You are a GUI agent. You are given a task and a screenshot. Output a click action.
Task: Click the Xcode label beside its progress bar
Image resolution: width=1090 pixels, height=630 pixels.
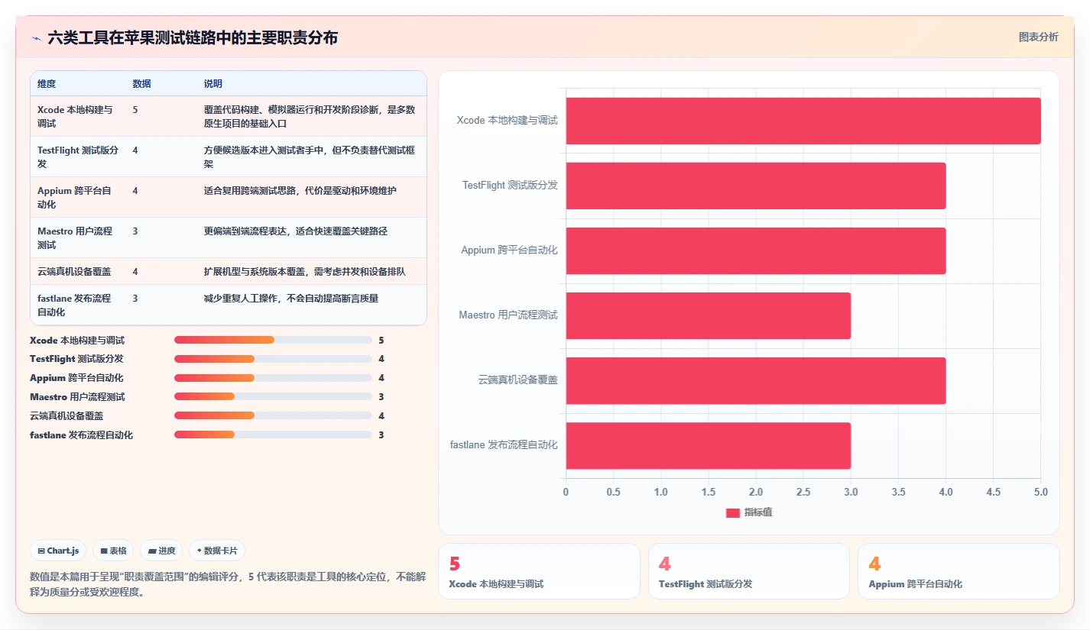point(77,340)
